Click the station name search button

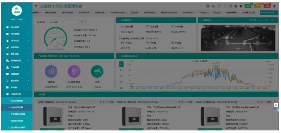82,22
